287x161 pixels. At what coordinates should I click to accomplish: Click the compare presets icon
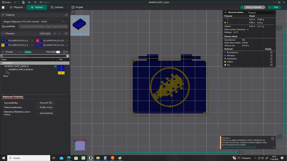[67, 52]
